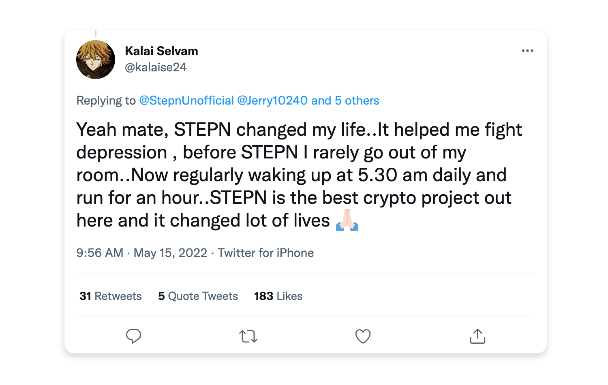
Task: Click the praying hands emoji
Action: coord(347,220)
